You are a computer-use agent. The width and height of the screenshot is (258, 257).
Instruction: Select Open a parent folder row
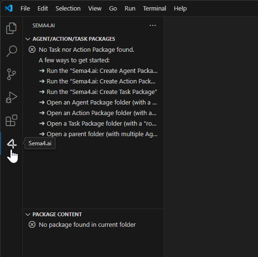coord(93,134)
